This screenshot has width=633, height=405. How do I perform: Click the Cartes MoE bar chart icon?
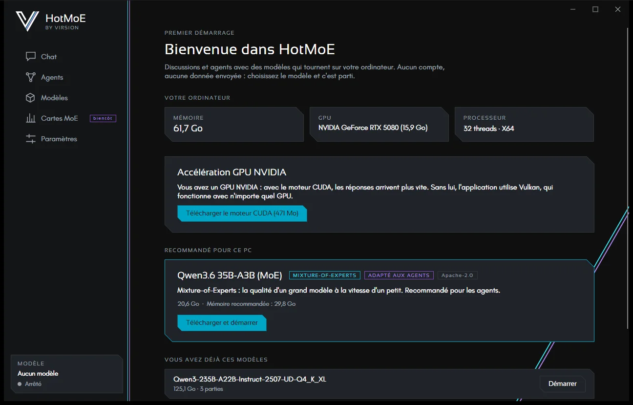point(31,118)
